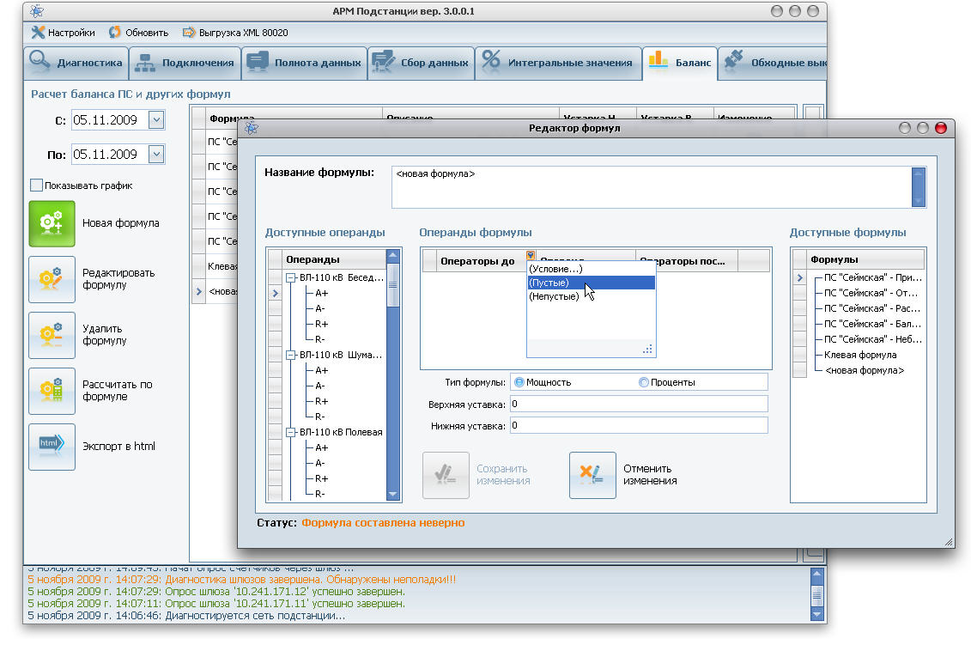Click the magnifier icon on Диагностика tab

(x=39, y=60)
